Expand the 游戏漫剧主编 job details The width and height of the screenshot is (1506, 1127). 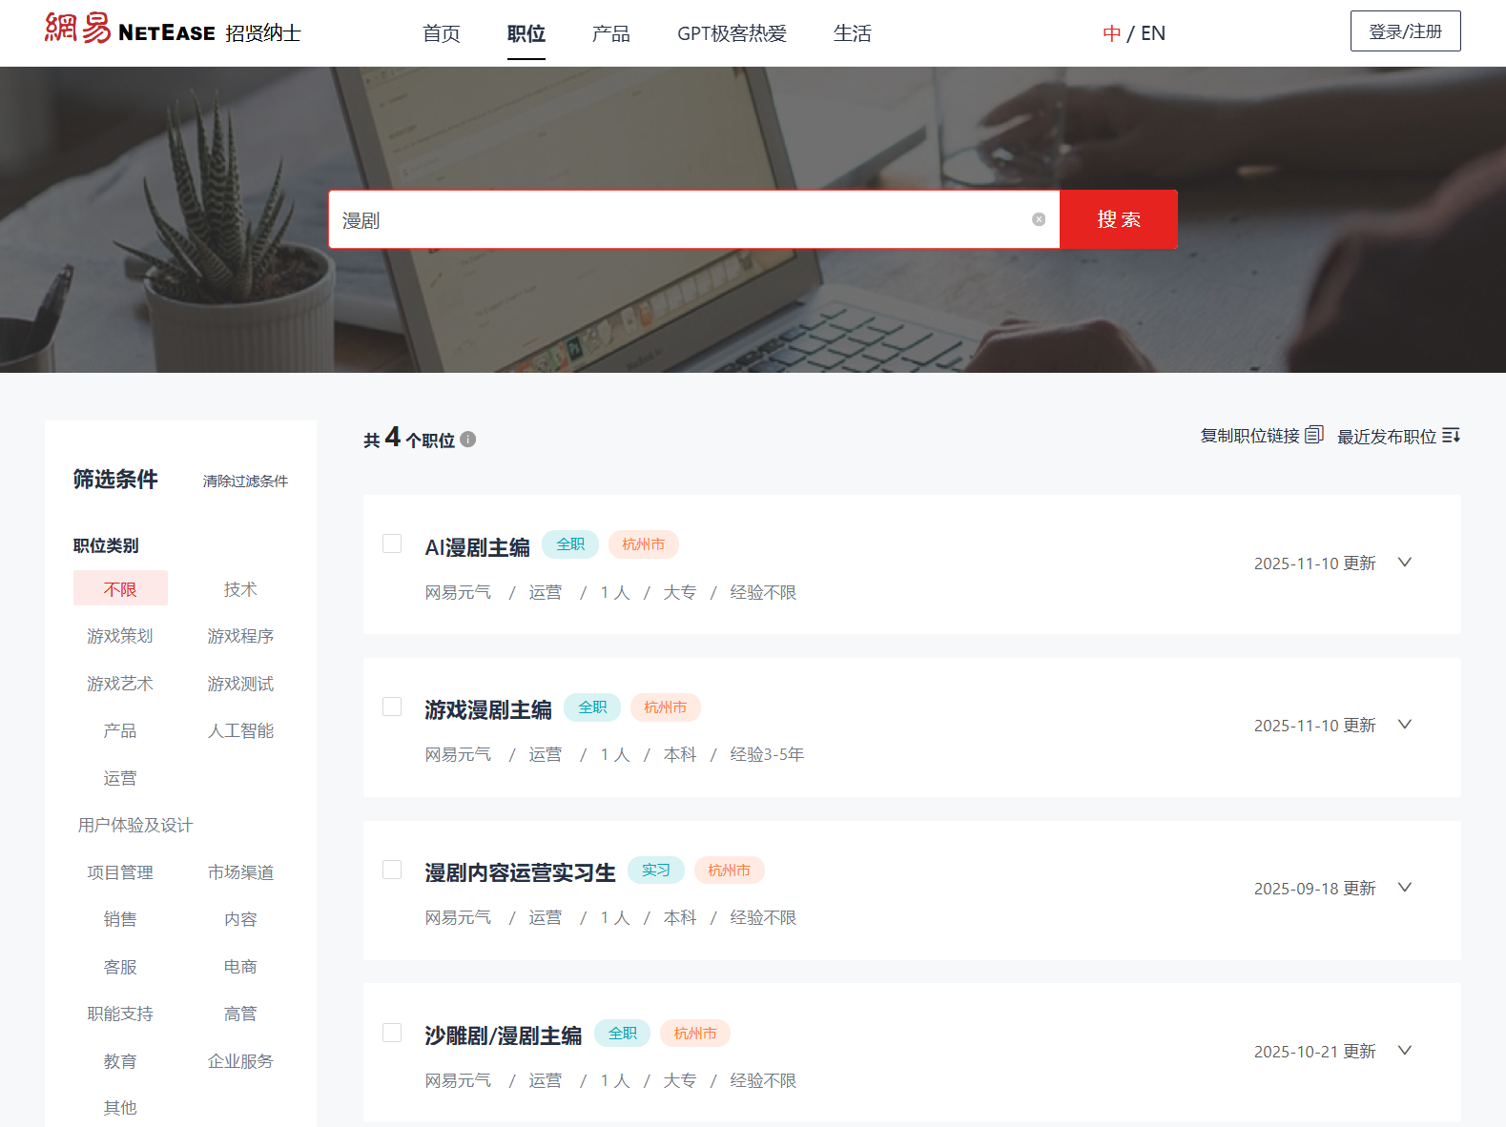(1404, 725)
